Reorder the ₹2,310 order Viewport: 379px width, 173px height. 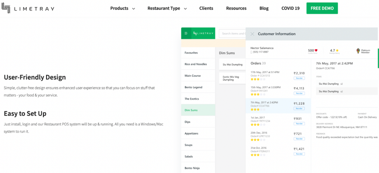299,78
